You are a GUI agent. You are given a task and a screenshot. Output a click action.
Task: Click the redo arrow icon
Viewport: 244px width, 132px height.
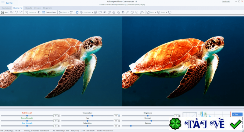[x=21, y=12]
